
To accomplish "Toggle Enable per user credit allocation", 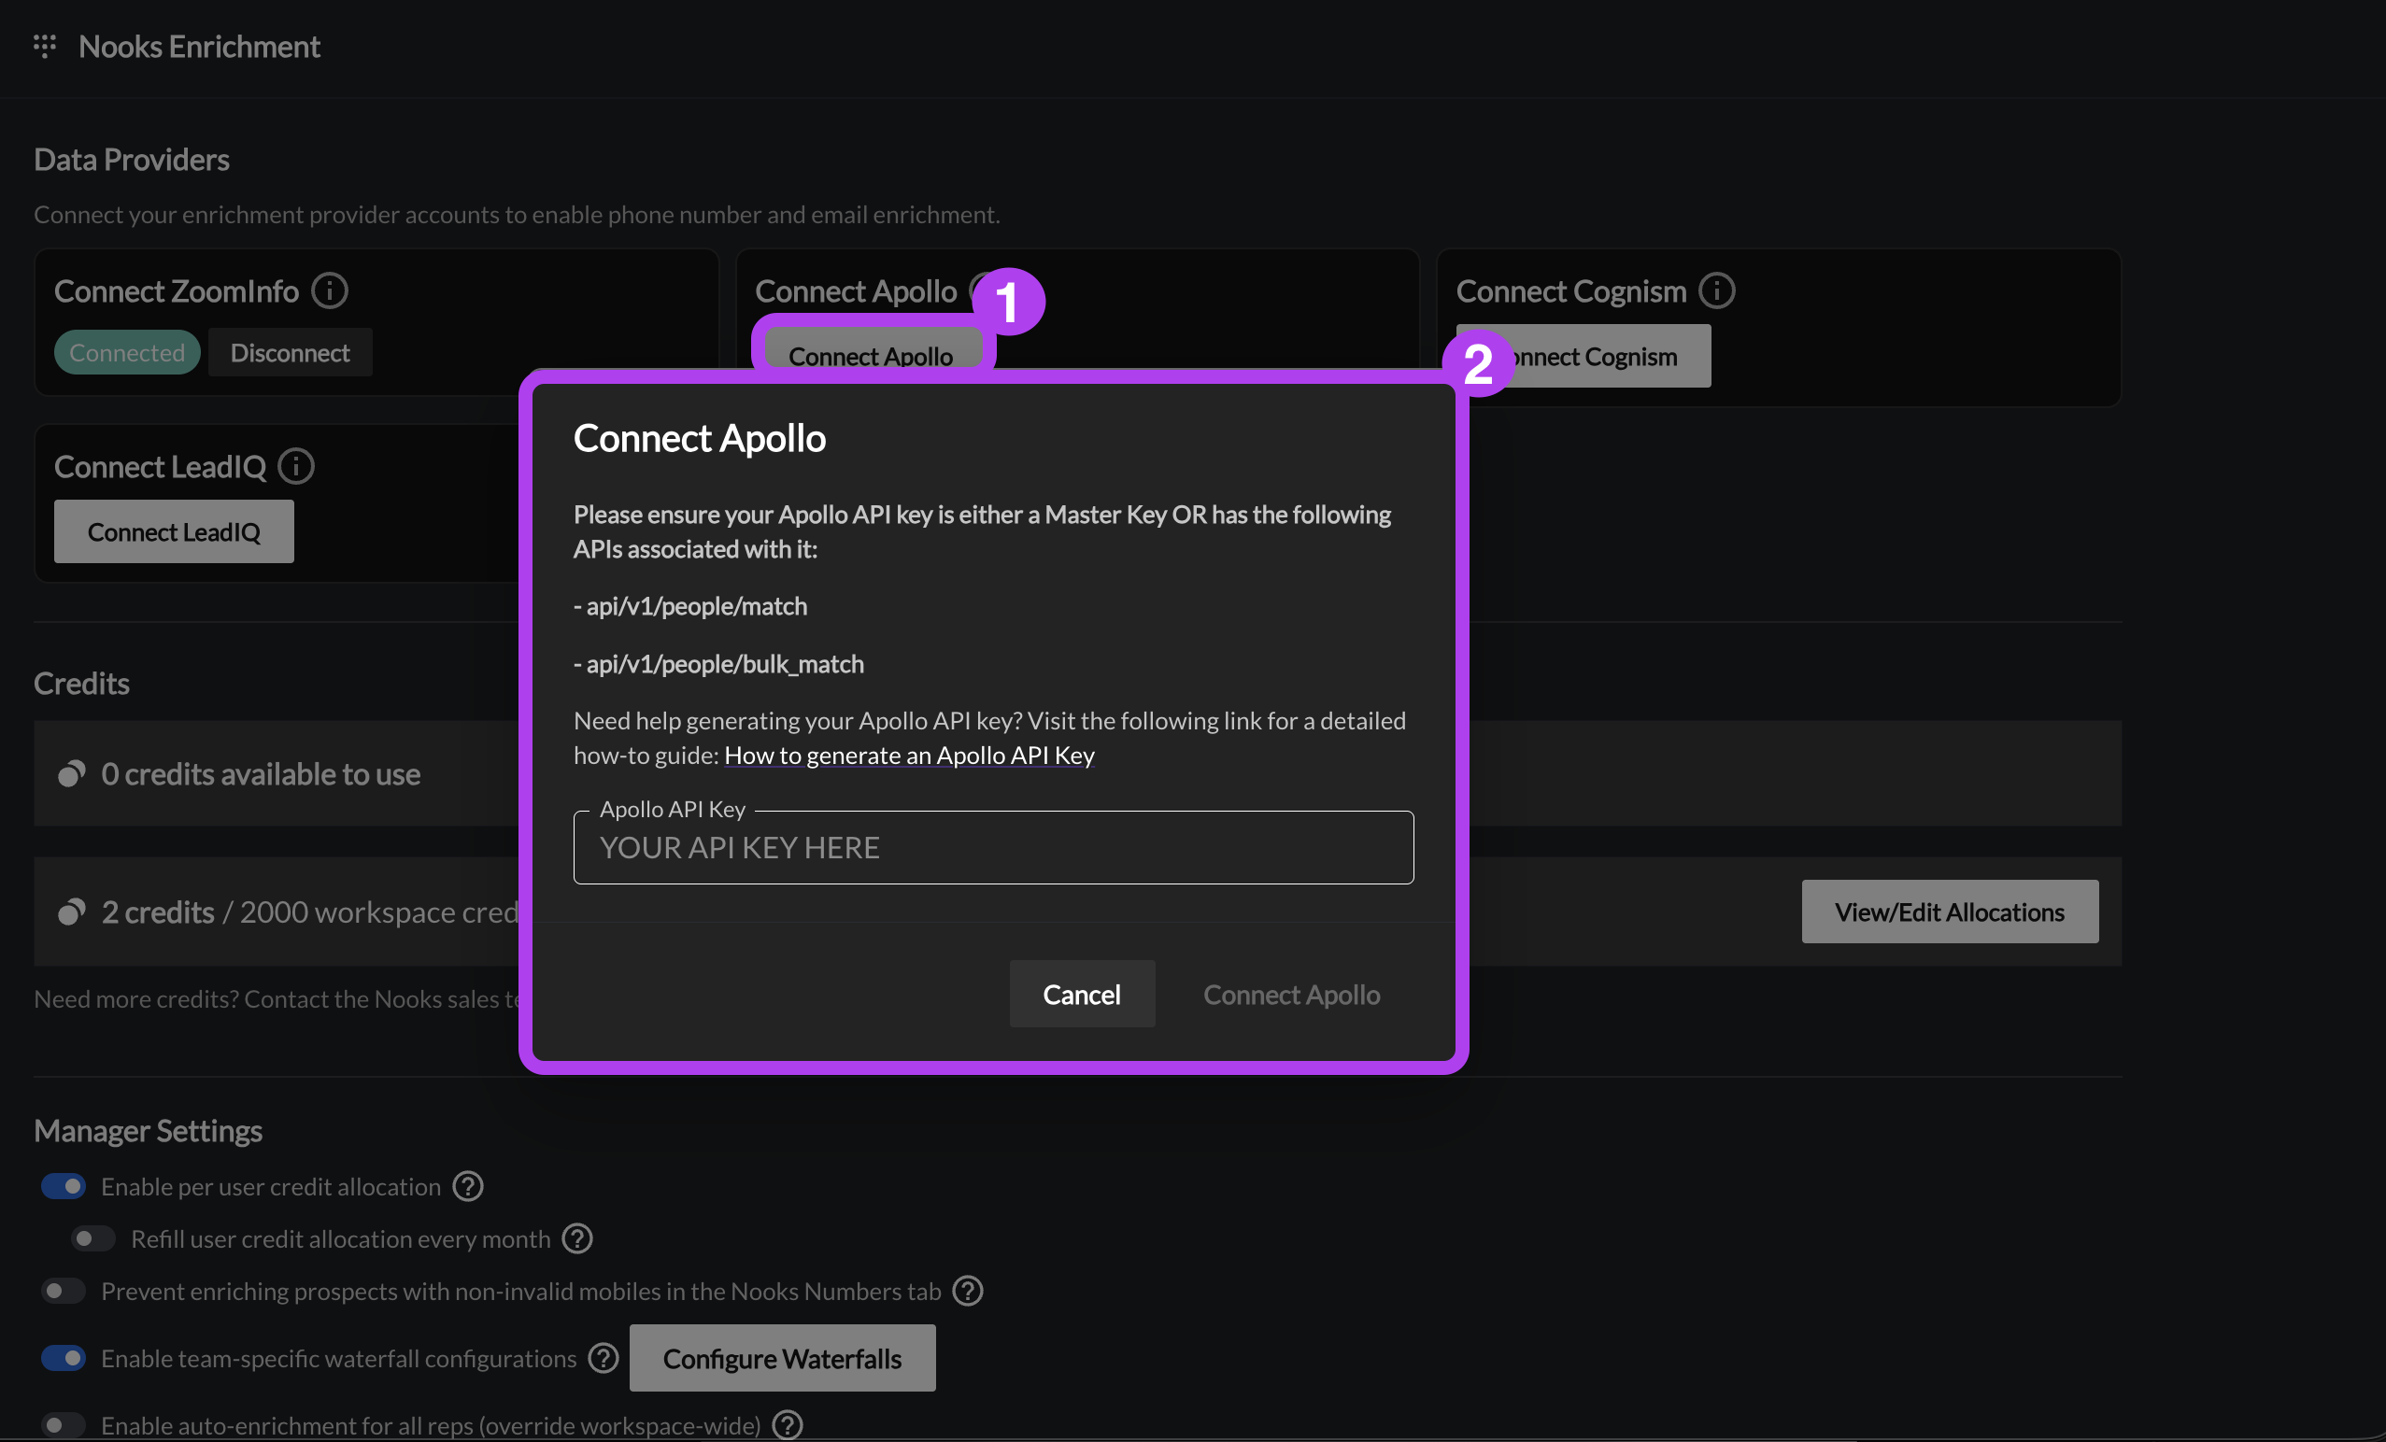I will (64, 1186).
